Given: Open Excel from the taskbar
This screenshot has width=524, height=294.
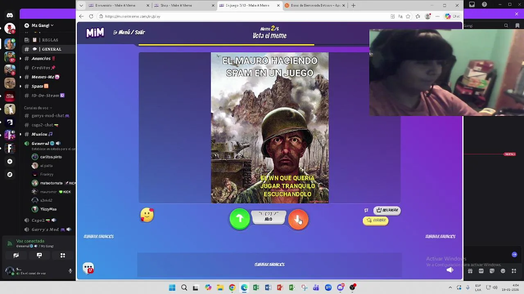Looking at the screenshot, I should coord(256,288).
